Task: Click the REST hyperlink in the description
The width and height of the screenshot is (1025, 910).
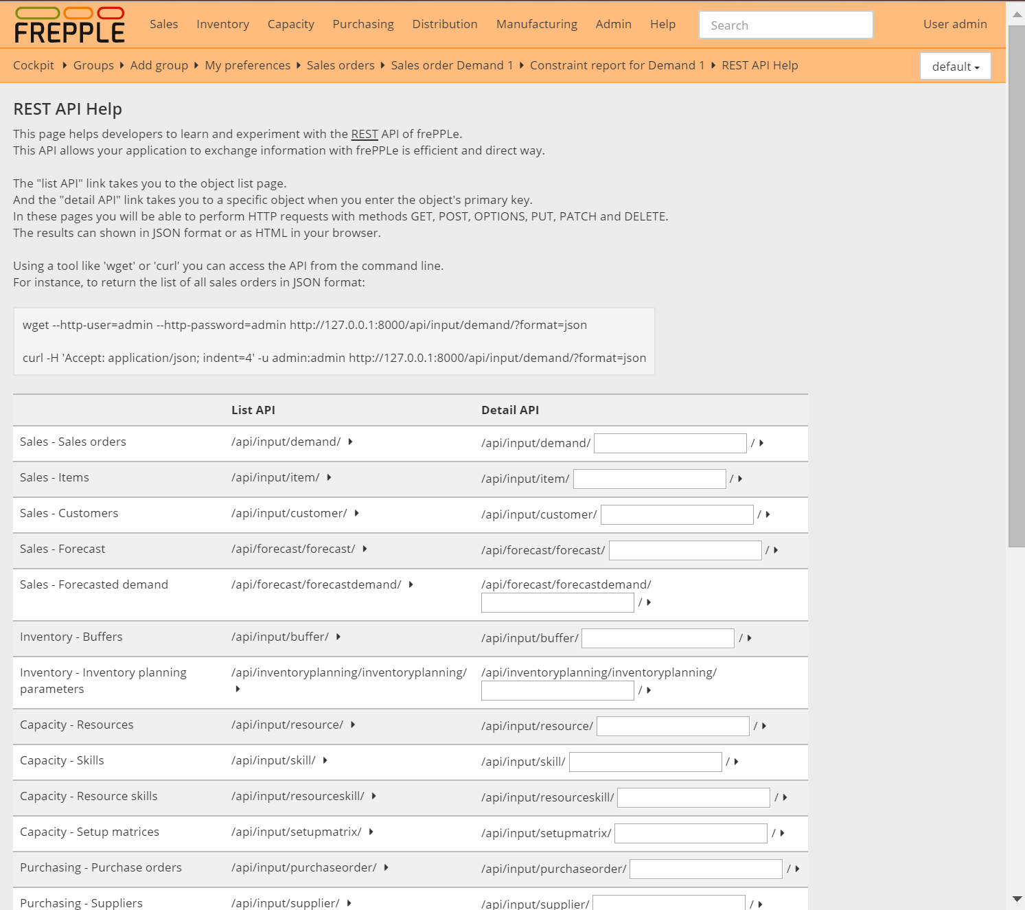Action: tap(364, 134)
